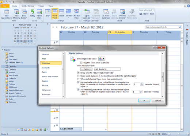This screenshot has width=190, height=136.
Task: Toggle auto switch schedule to vertical layout
Action: coord(78,90)
